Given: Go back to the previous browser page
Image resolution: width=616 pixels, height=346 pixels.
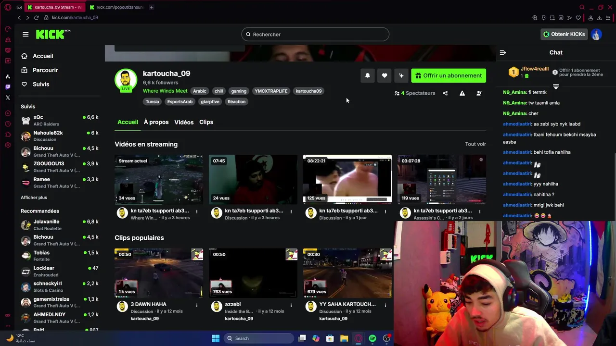Looking at the screenshot, I should click(19, 18).
